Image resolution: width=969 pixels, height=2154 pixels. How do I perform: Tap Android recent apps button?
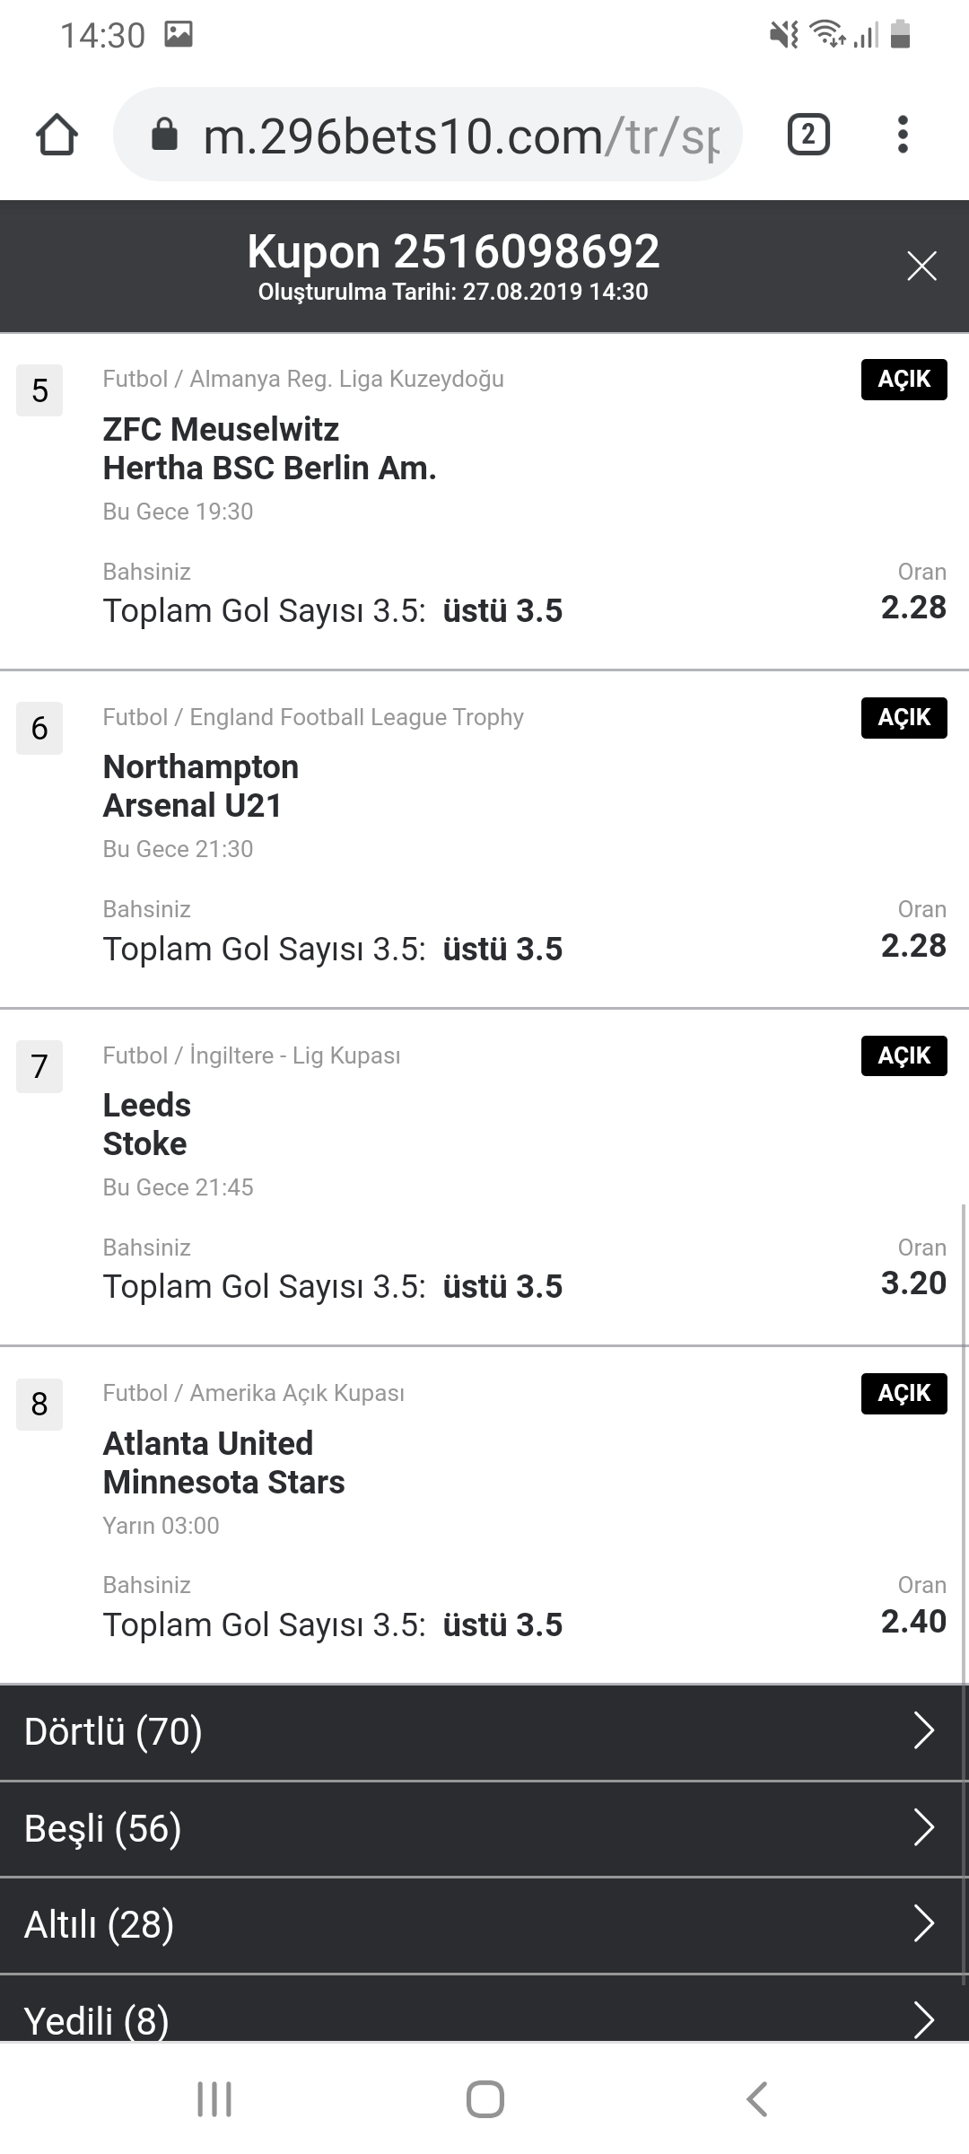pos(214,2099)
